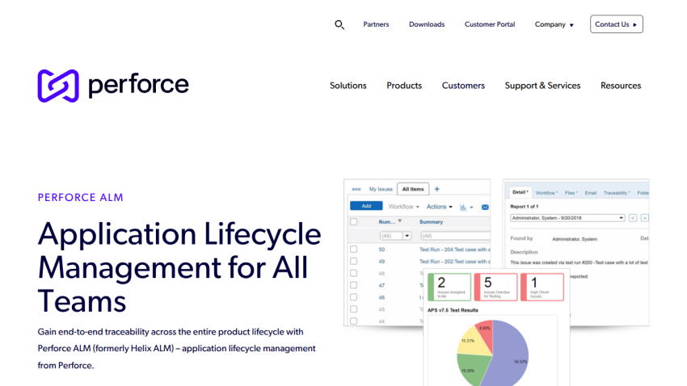The width and height of the screenshot is (687, 386).
Task: Switch to the Traceability tab
Action: coord(617,193)
